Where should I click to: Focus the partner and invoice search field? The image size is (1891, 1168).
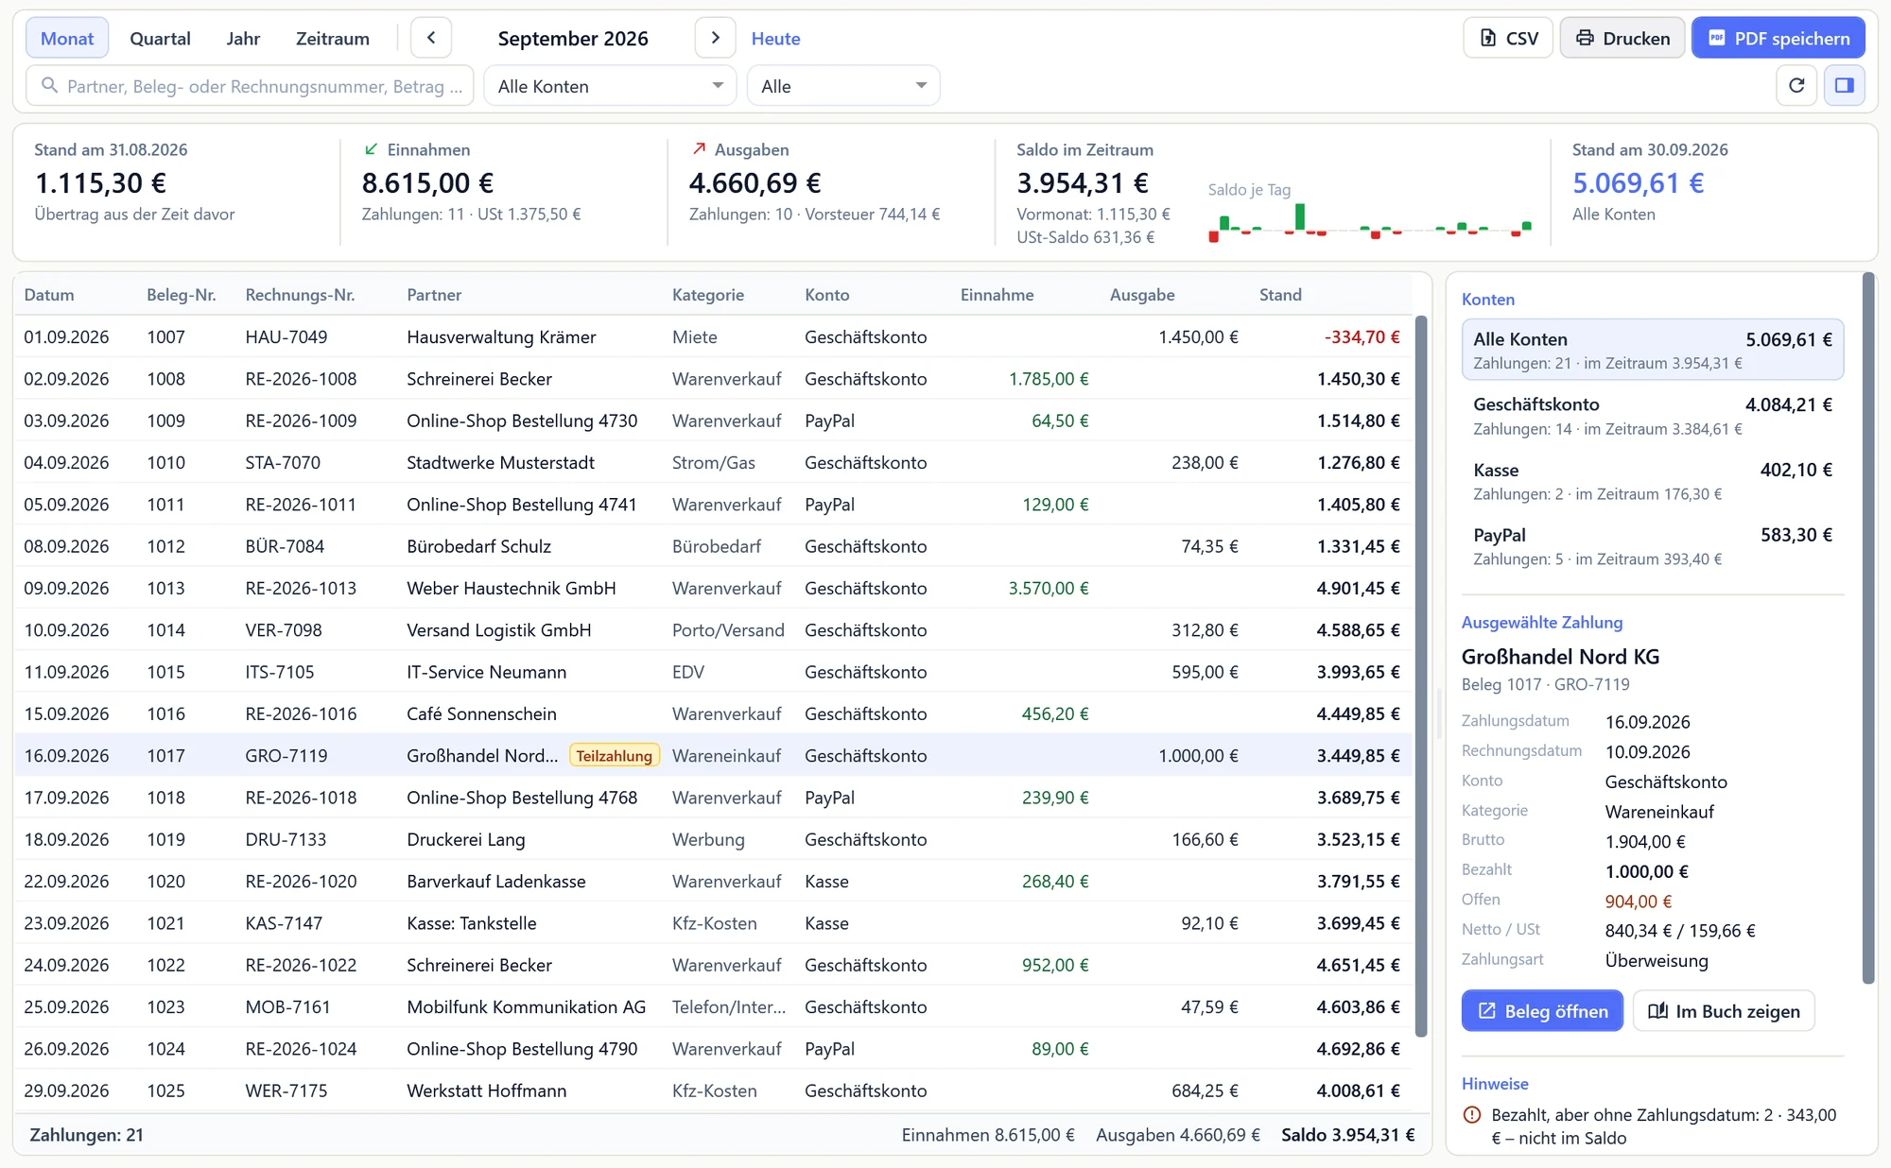(252, 86)
